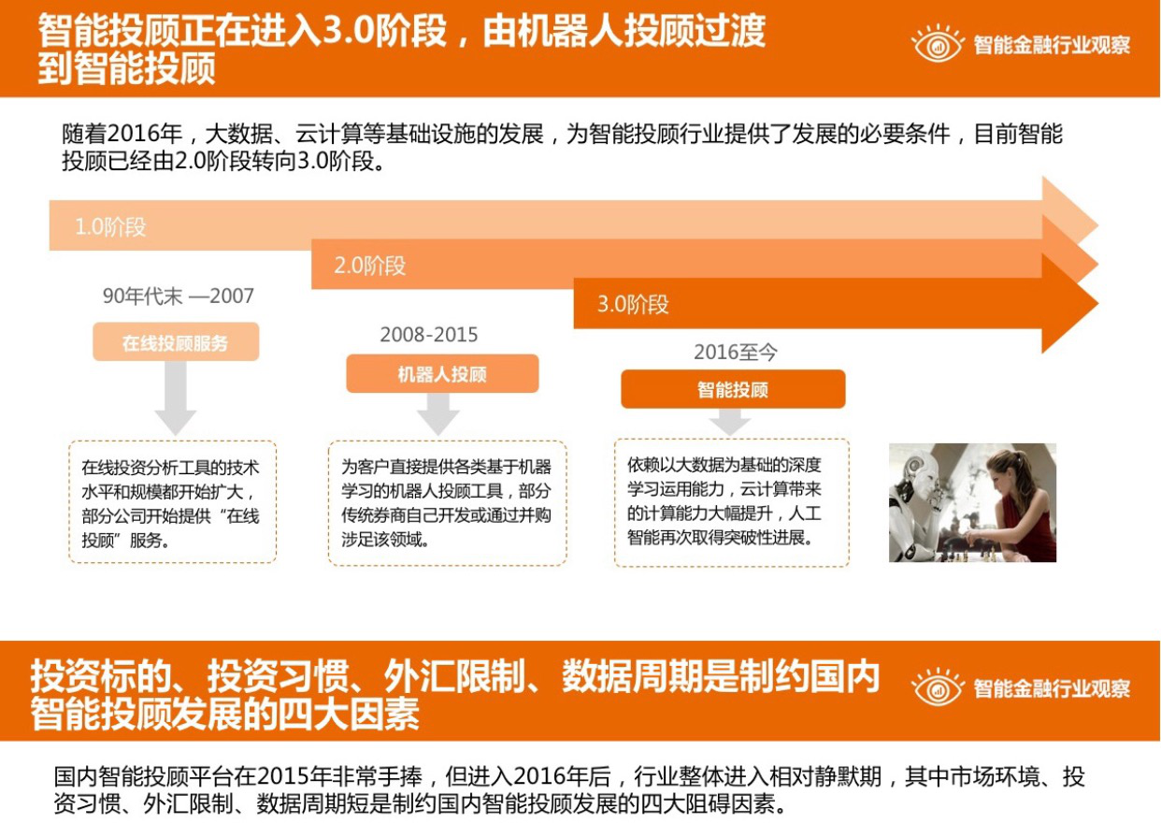Image resolution: width=1161 pixels, height=824 pixels.
Task: Click the top title 智能投顾正在进入3.0阶段
Action: coord(402,50)
